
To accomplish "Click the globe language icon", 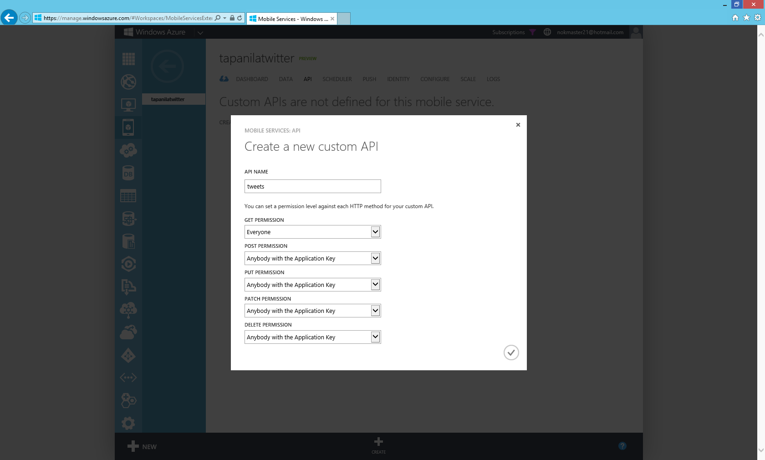I will point(547,32).
